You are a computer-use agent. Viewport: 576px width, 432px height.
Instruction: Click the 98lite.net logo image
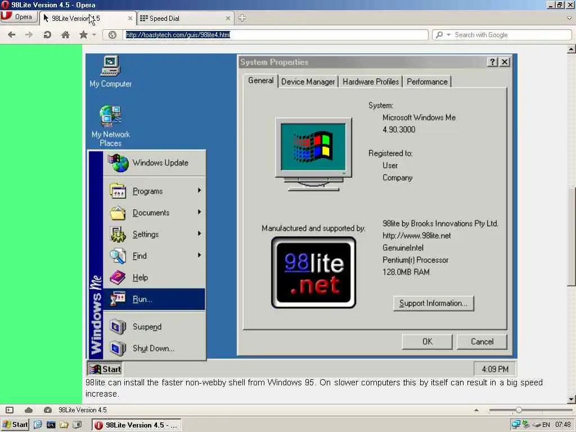pos(313,273)
